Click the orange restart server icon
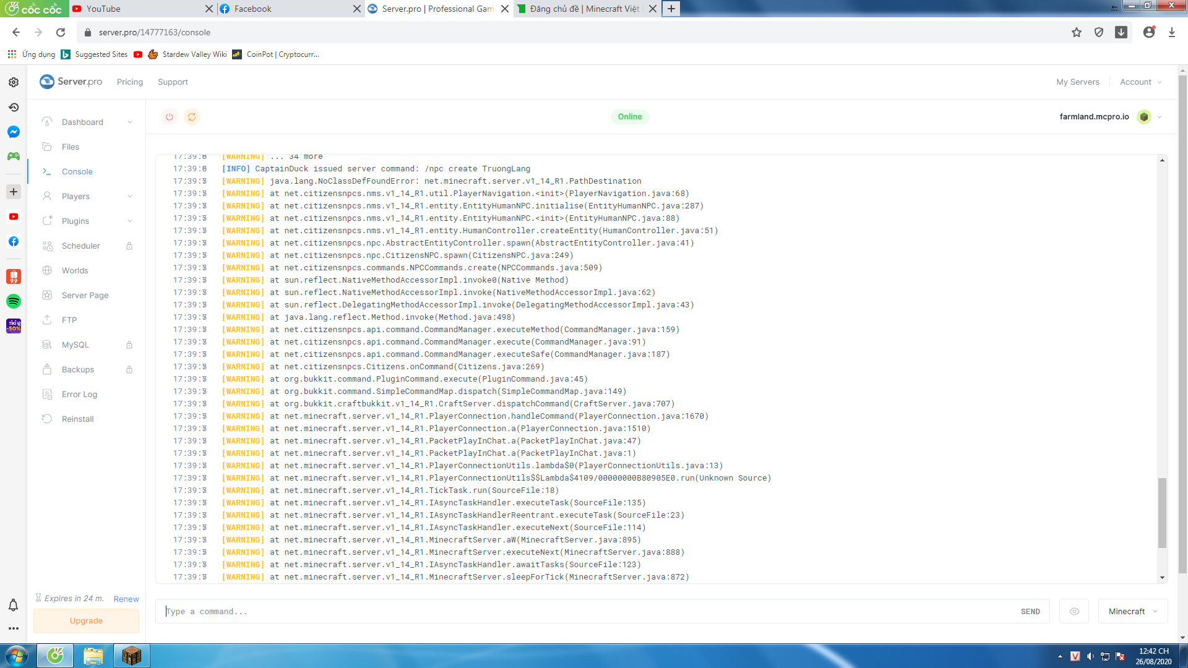This screenshot has height=668, width=1188. coord(192,117)
